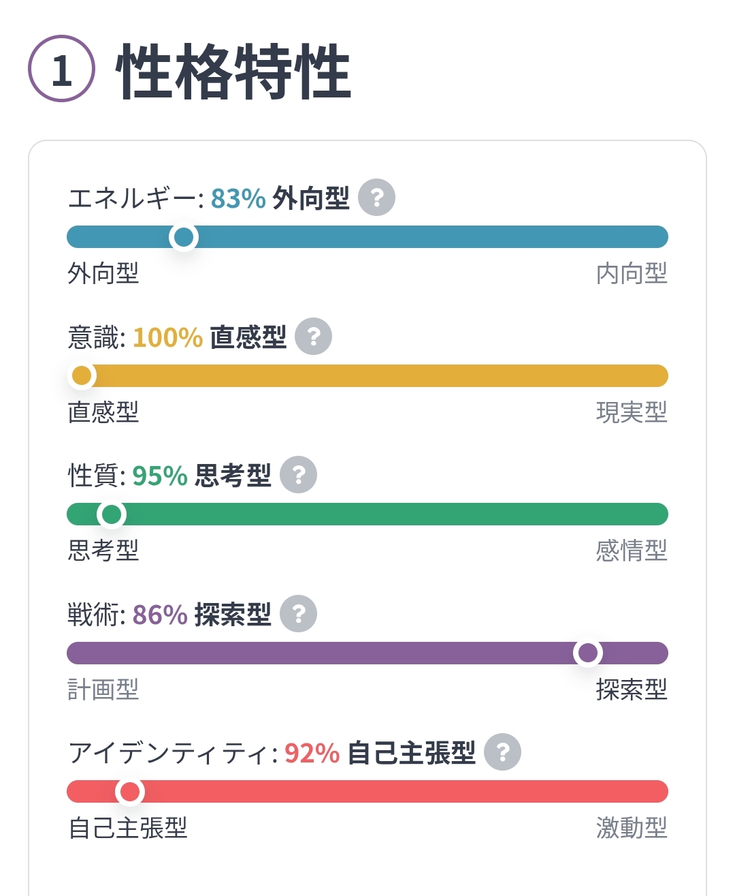Open the 戦術 help question mark icon
This screenshot has width=735, height=896.
tap(298, 613)
